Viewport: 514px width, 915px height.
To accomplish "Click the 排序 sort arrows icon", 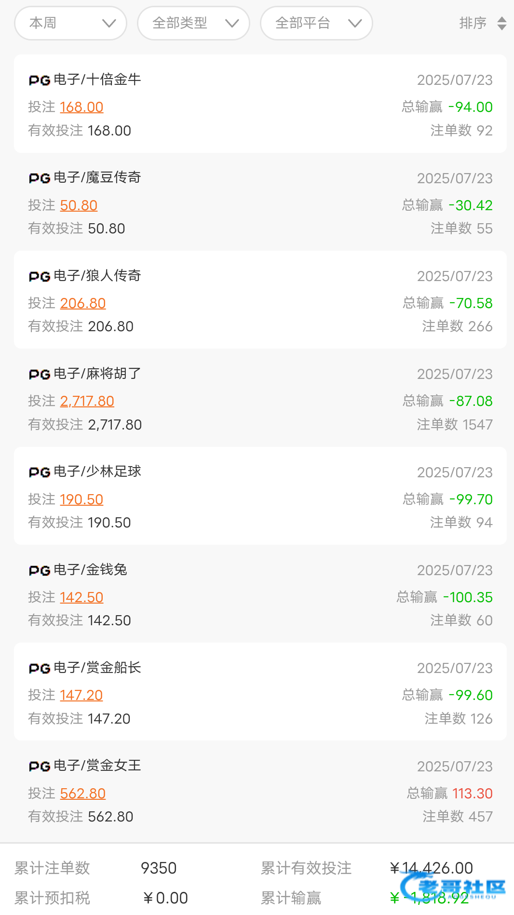I will click(x=501, y=23).
